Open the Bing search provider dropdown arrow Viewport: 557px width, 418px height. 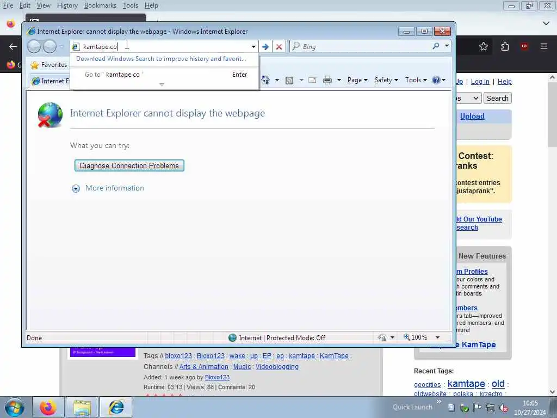447,46
